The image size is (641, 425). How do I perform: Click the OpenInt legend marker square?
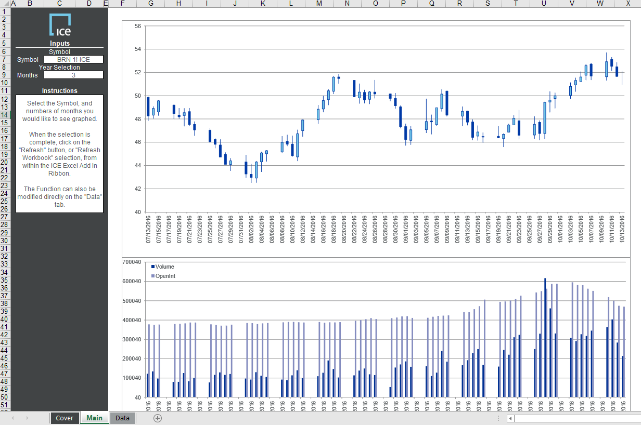(152, 275)
